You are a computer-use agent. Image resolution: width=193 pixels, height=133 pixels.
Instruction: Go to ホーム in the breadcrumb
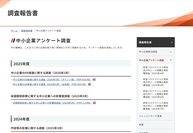14,31
